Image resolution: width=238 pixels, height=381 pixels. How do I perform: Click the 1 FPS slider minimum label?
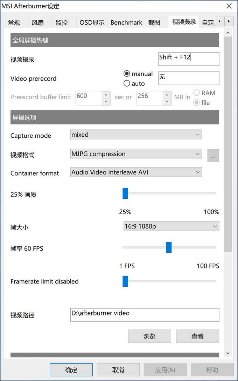coord(127,266)
